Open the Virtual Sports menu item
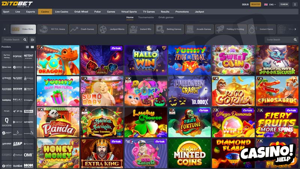The width and height of the screenshot is (300, 169). click(x=129, y=12)
